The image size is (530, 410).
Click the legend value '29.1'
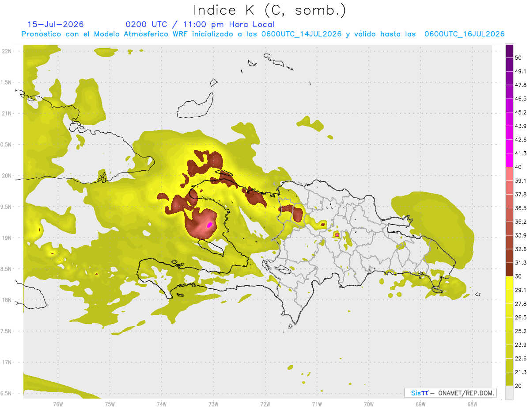[521, 290]
